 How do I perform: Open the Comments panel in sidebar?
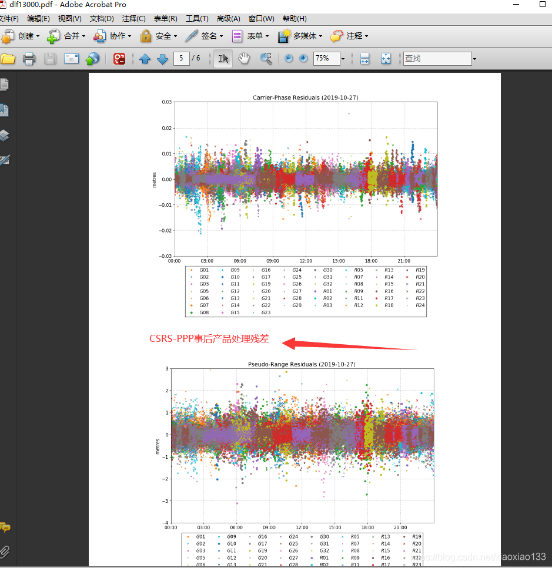coord(5,527)
